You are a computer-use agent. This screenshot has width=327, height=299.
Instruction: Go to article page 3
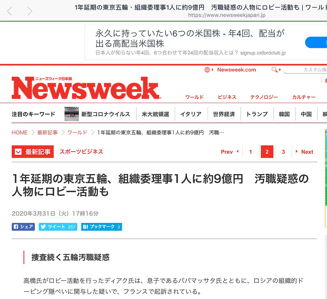coord(283,152)
